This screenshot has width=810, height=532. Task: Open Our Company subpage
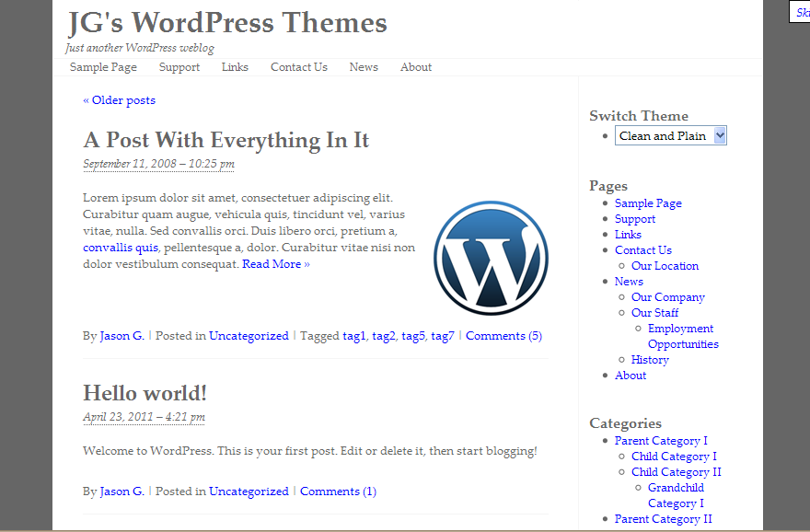point(668,297)
